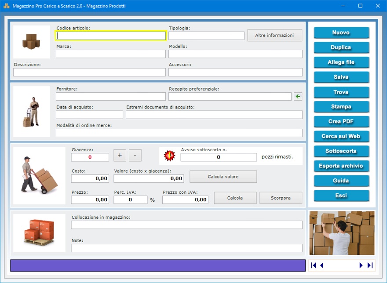Click the red sottoscorta warning icon

tap(170, 156)
